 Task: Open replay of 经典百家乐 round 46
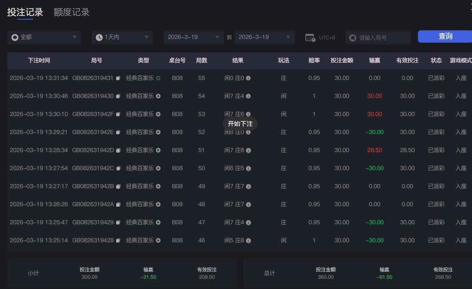pyautogui.click(x=158, y=240)
